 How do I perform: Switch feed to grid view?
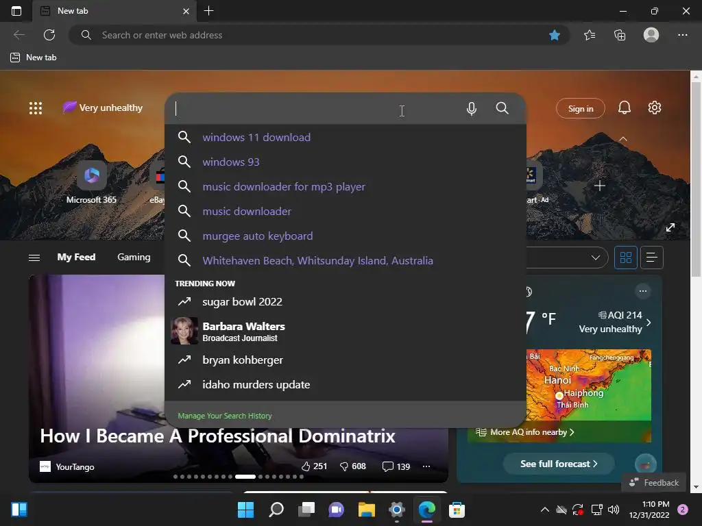[625, 258]
